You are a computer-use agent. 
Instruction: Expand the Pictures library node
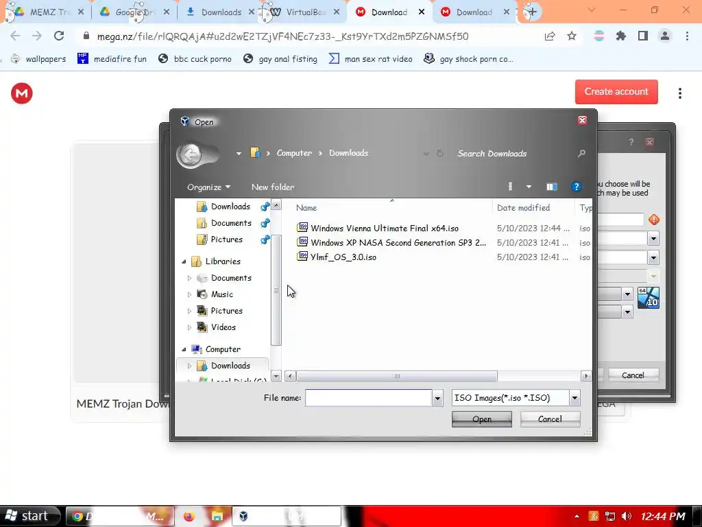click(x=189, y=311)
